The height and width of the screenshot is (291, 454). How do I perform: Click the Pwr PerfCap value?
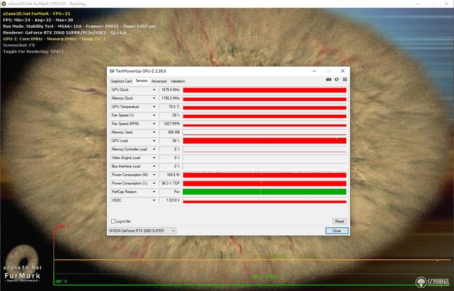tap(170, 192)
